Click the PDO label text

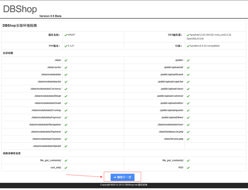coord(181,168)
